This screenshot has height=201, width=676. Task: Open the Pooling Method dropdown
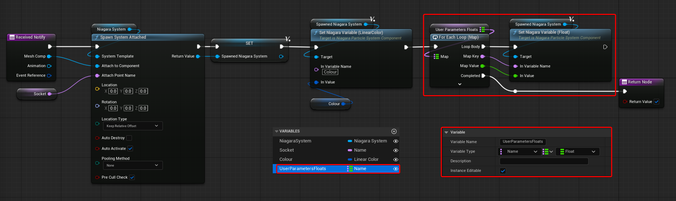click(x=133, y=165)
